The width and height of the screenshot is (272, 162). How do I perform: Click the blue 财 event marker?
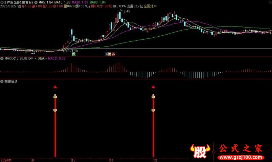[x=106, y=54]
